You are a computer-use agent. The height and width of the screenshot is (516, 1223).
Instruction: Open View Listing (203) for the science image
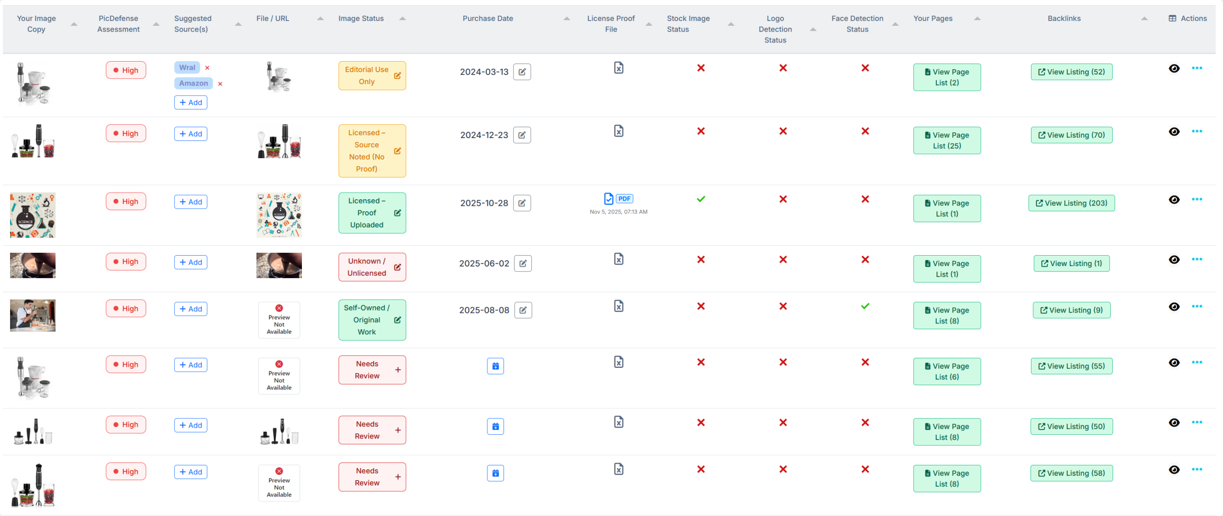point(1072,203)
